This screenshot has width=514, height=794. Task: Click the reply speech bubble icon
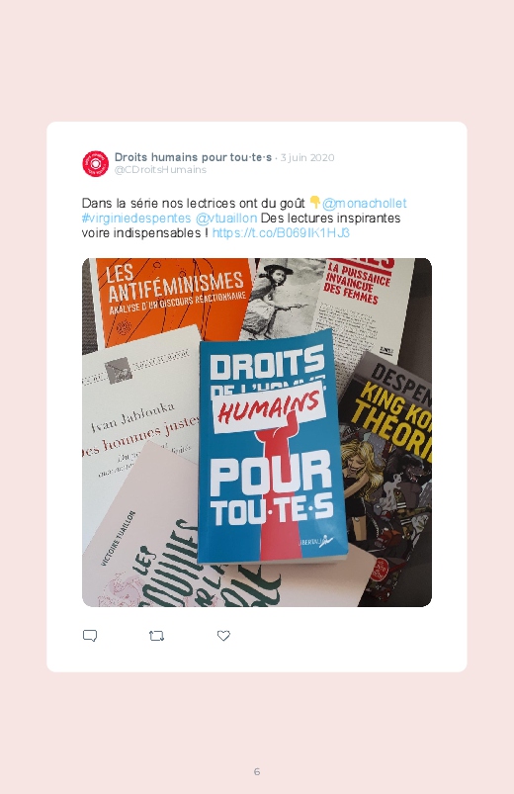coord(90,636)
